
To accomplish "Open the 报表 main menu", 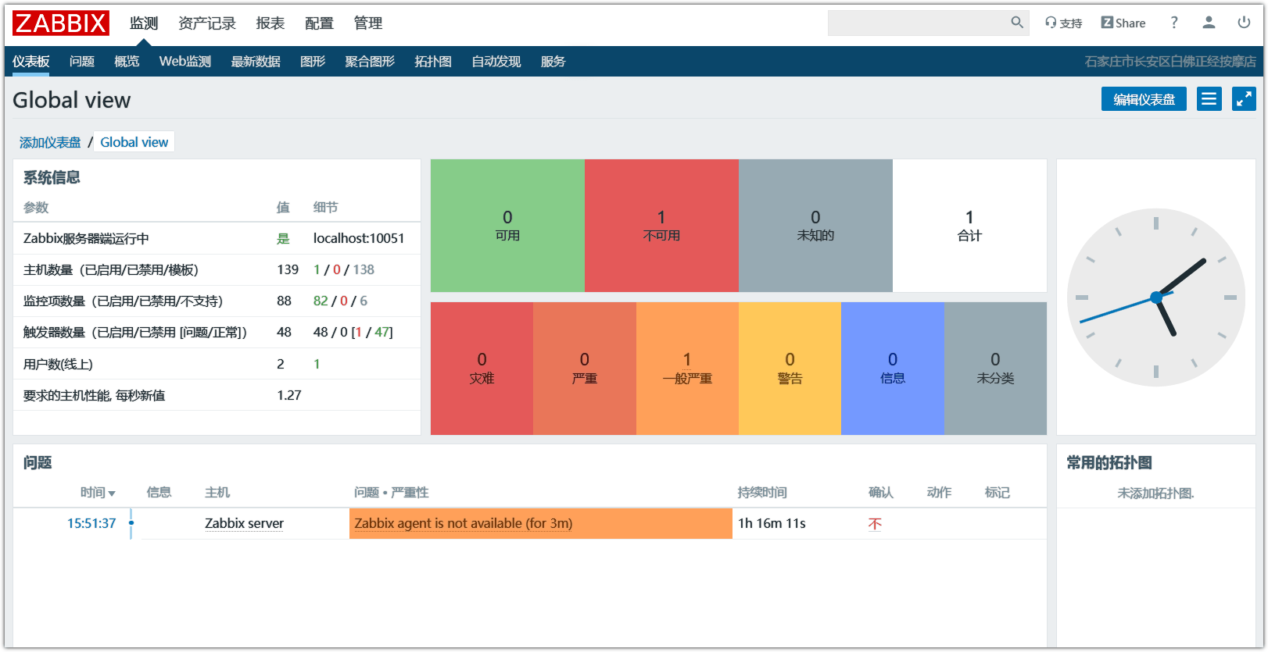I will pos(270,23).
